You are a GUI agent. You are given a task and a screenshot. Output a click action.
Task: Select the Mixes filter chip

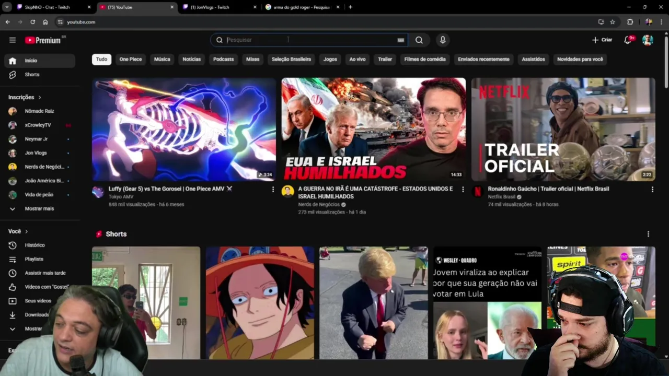pos(253,60)
